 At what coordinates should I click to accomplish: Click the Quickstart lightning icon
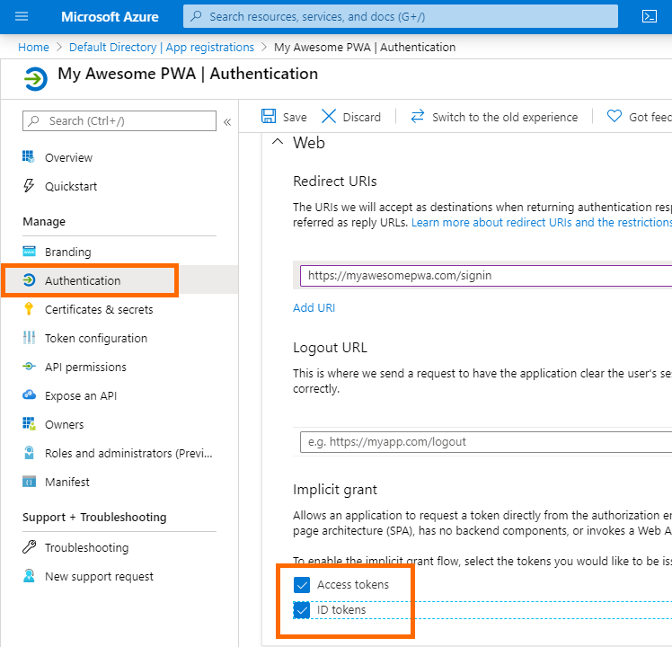[29, 186]
